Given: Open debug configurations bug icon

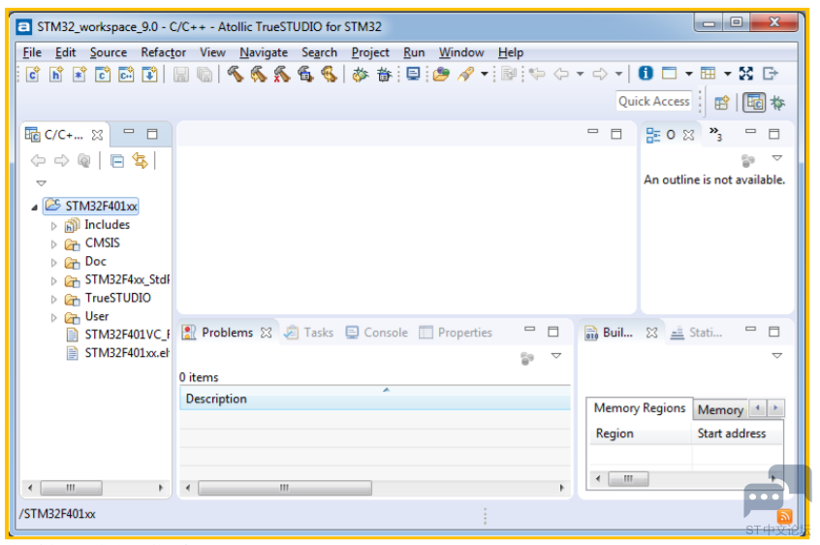Looking at the screenshot, I should (385, 75).
